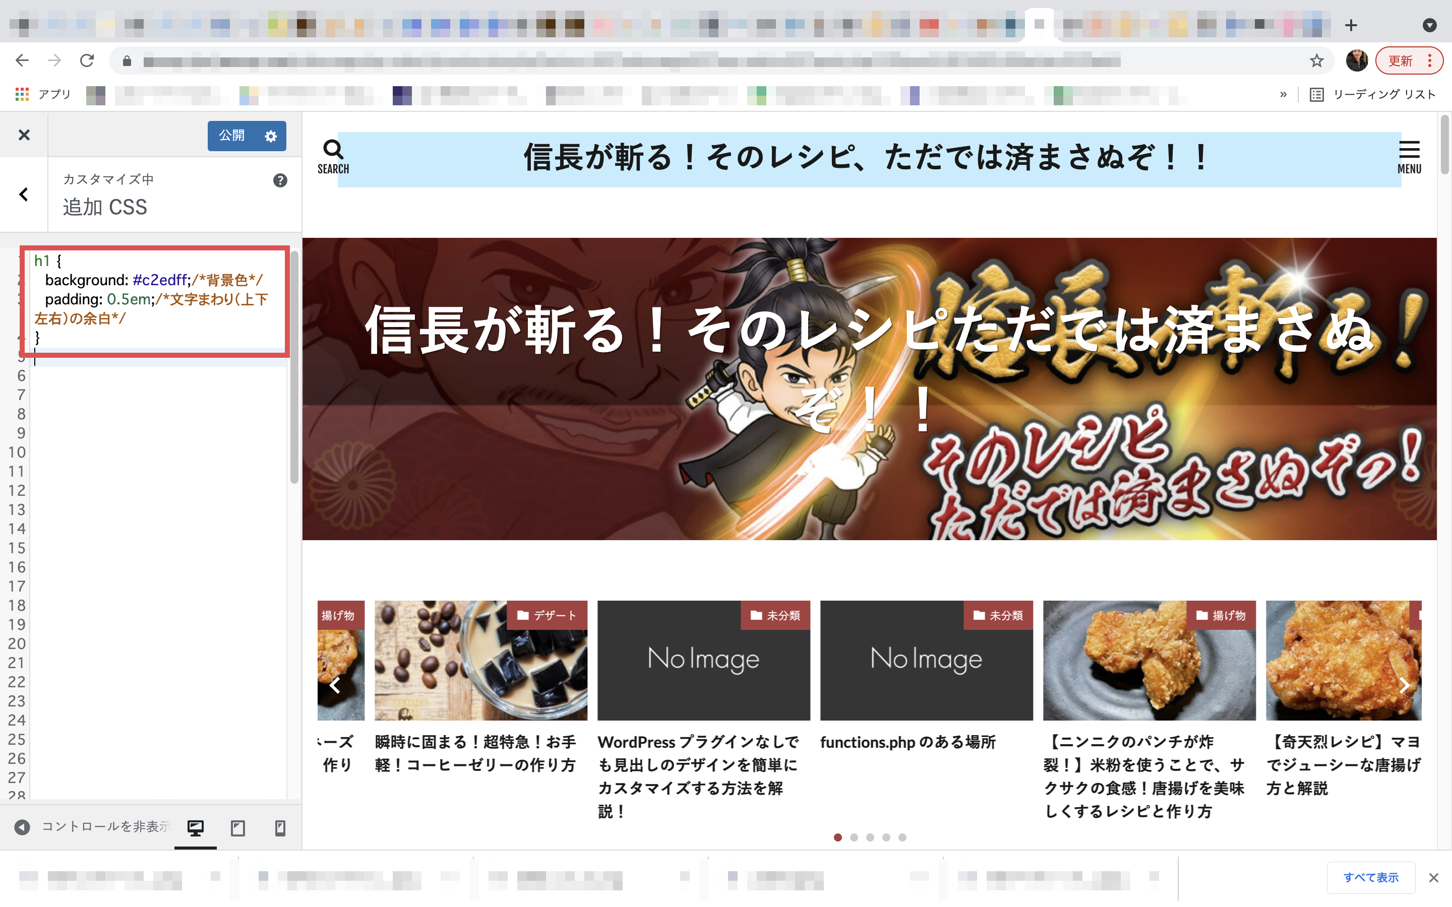Image resolution: width=1452 pixels, height=907 pixels.
Task: Open the fried chicken on plate thumbnail
Action: click(x=1149, y=660)
